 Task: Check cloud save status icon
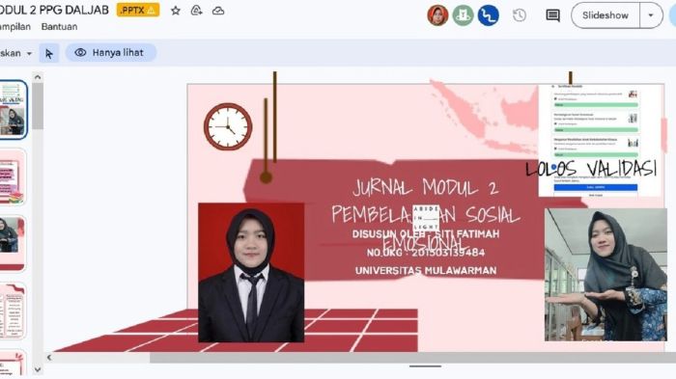(x=218, y=11)
